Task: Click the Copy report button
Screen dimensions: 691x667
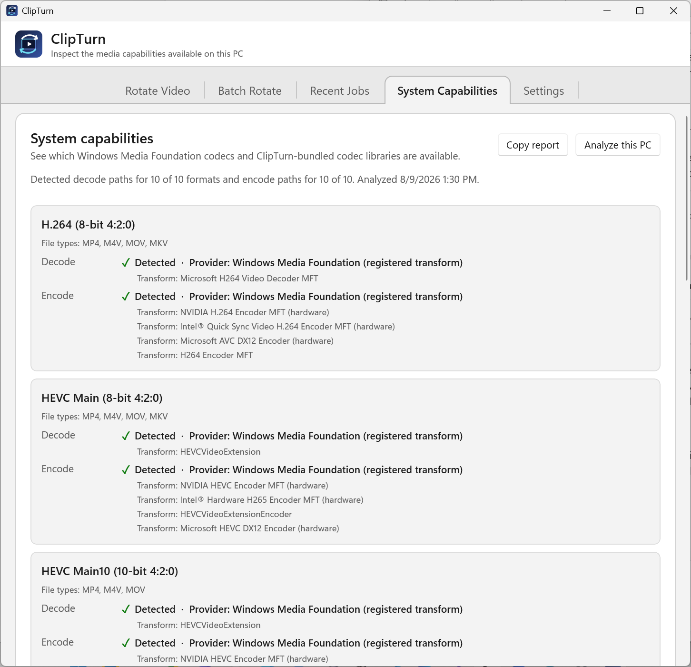Action: tap(533, 145)
